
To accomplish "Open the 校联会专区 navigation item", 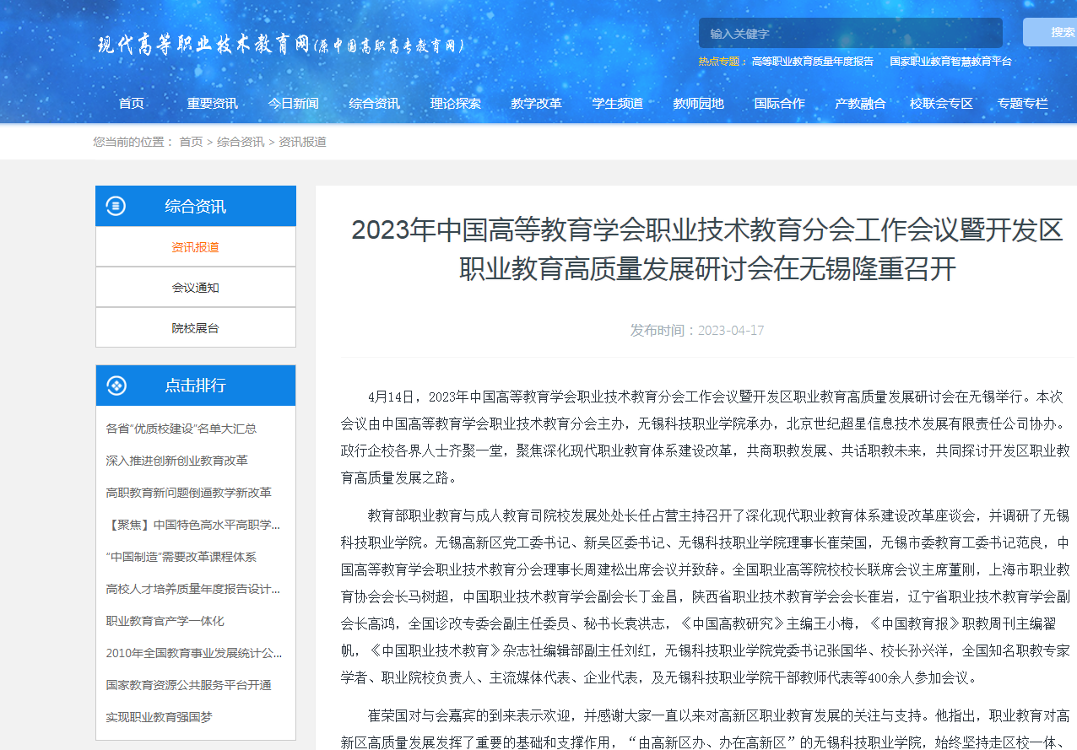I will [x=941, y=104].
